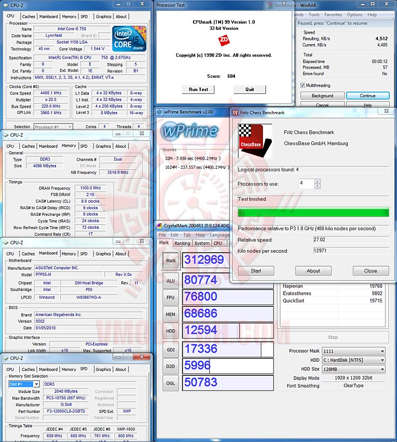Click Start in Fritz Chess Benchmark

[x=256, y=271]
